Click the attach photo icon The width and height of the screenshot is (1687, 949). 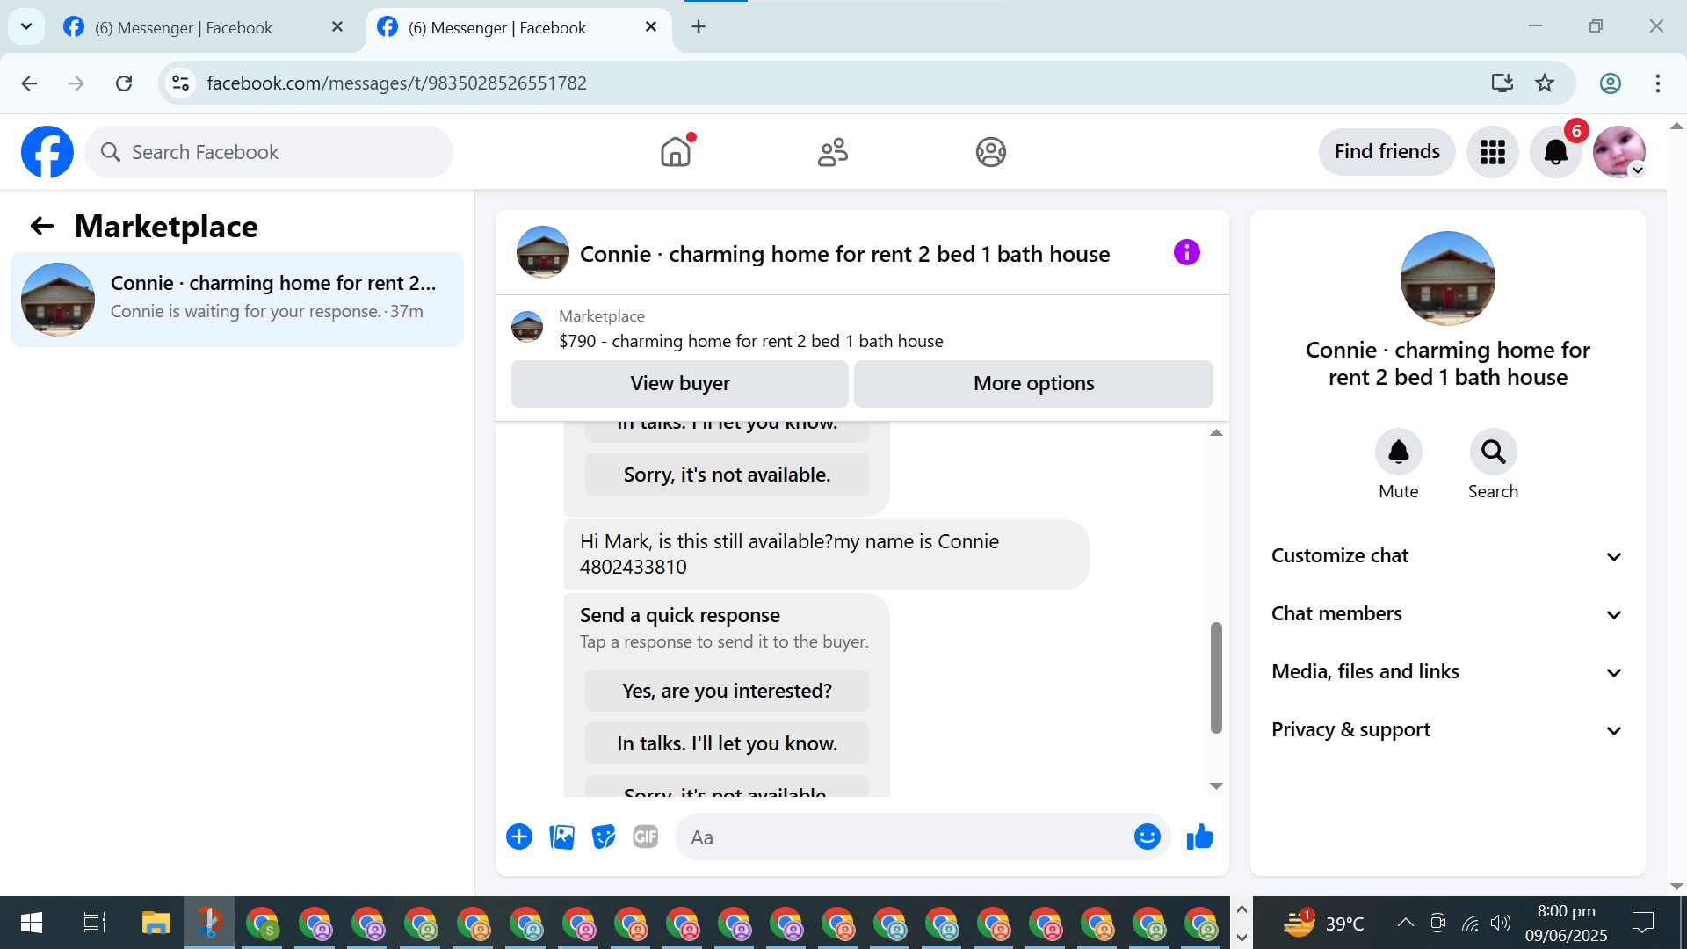pos(561,837)
